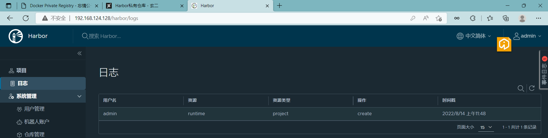Click the infinity extension icon
548x138 pixels.
[457, 18]
